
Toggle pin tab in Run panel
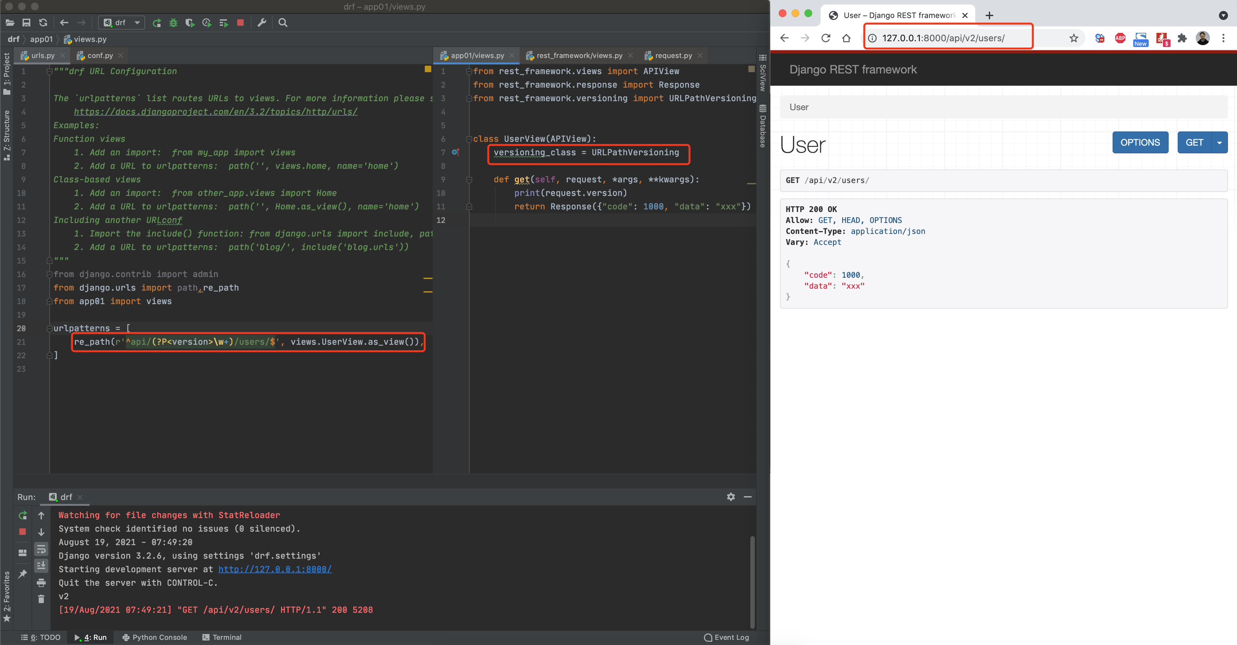[x=23, y=574]
